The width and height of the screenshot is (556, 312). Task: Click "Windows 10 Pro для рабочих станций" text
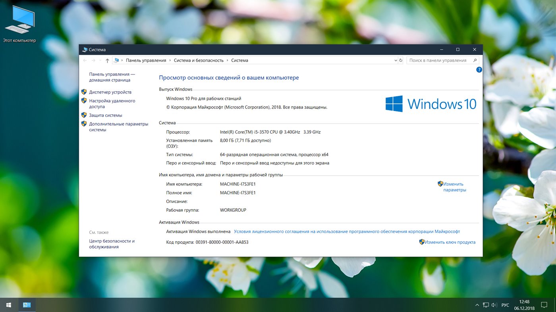coord(203,98)
